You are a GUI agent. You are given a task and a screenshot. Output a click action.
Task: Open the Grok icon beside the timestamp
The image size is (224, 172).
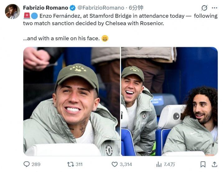pyautogui.click(x=204, y=8)
